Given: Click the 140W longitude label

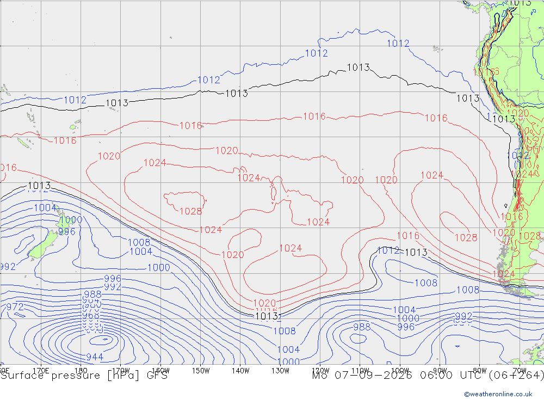Looking at the screenshot, I should pyautogui.click(x=240, y=371).
